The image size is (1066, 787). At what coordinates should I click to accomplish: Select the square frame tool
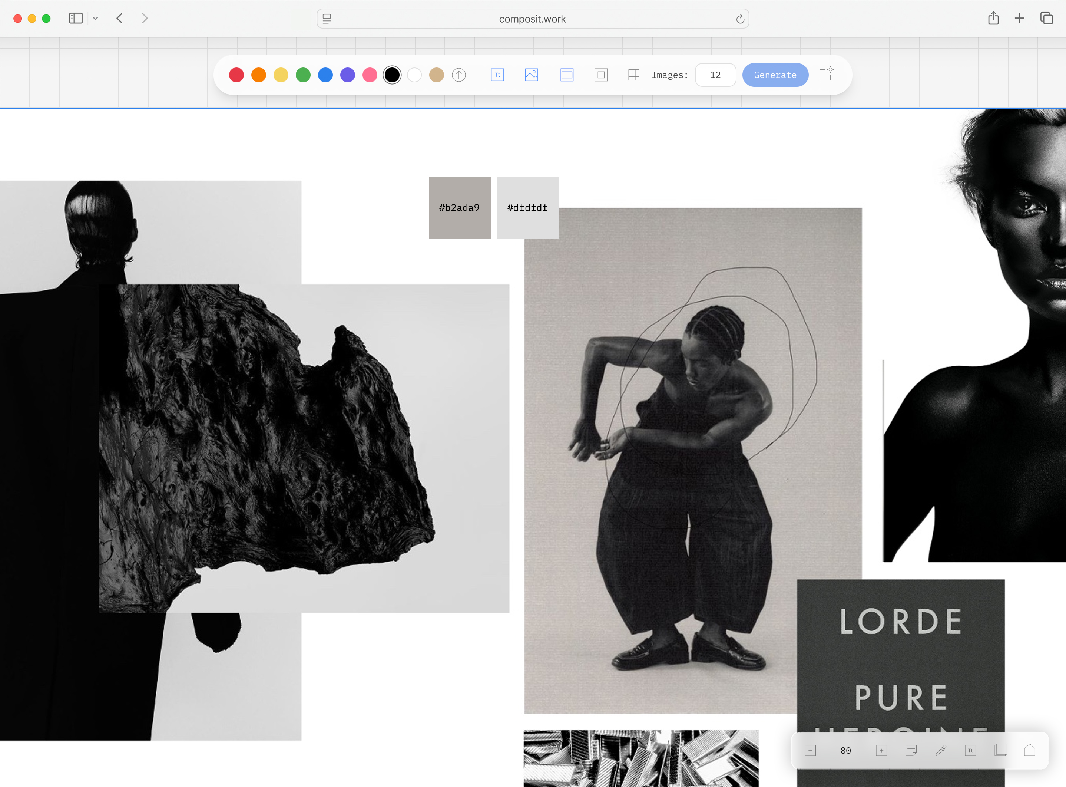click(x=601, y=75)
